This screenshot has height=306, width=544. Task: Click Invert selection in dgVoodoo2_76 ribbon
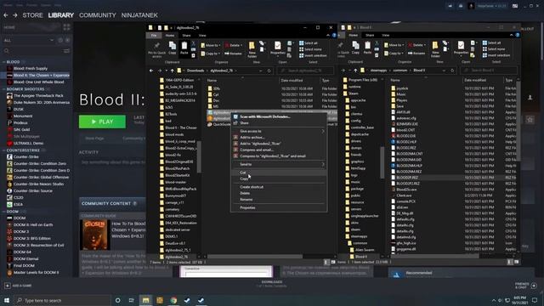click(313, 55)
